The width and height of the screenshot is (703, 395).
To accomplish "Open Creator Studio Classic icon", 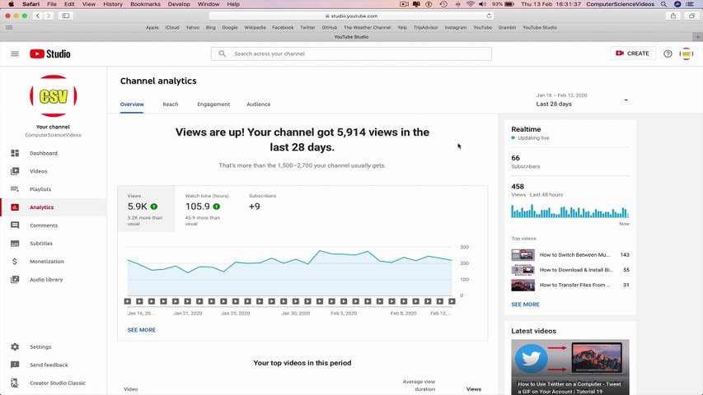I will 15,383.
